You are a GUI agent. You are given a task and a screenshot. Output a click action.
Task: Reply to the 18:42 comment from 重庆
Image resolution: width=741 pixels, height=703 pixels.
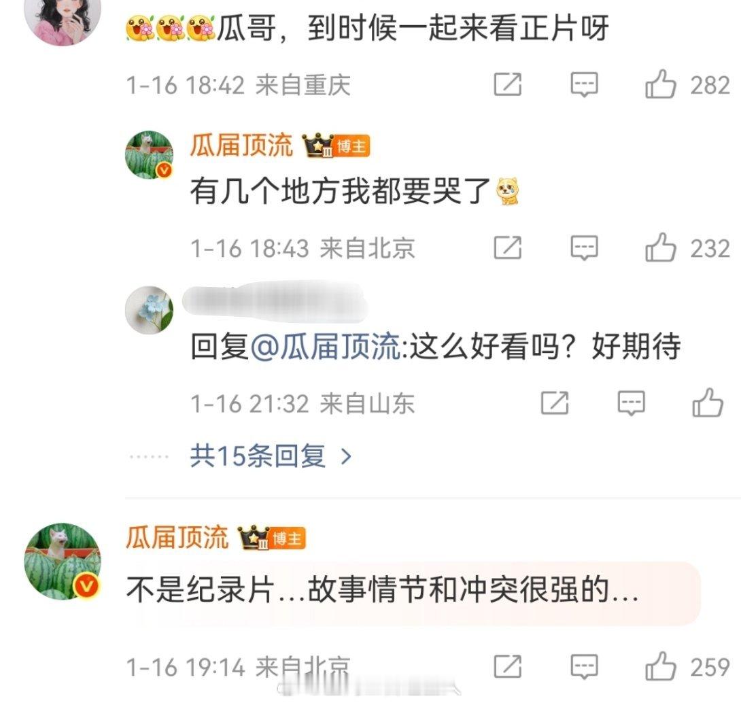[584, 84]
